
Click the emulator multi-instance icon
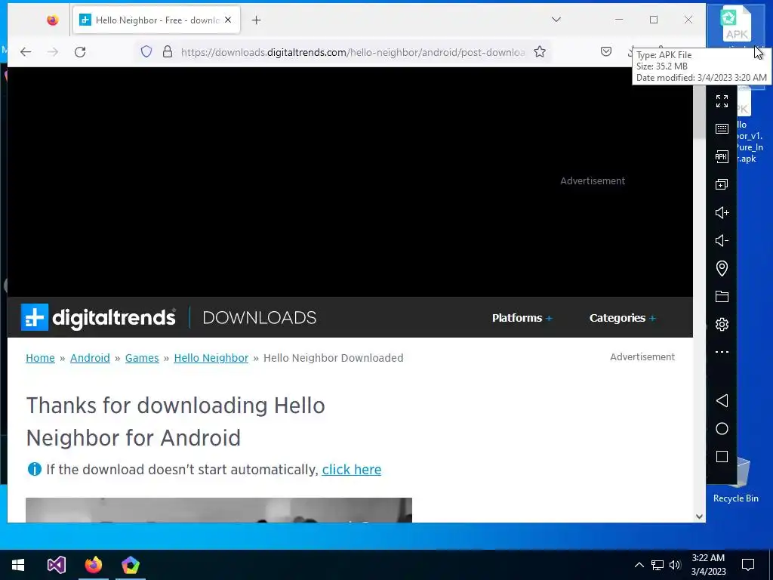(722, 184)
